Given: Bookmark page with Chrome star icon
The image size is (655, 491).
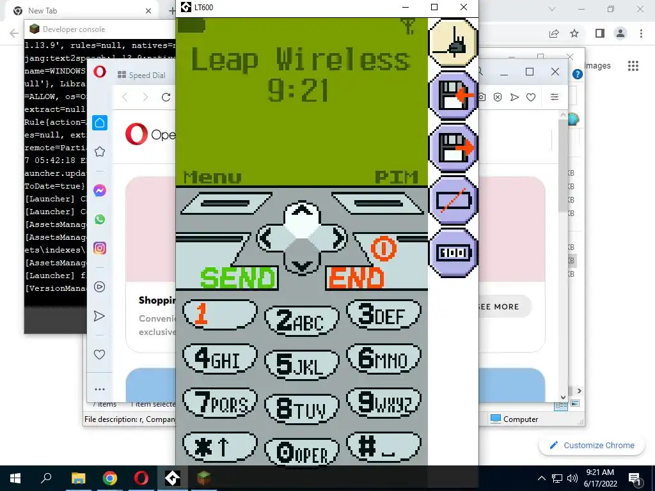Looking at the screenshot, I should 574,33.
